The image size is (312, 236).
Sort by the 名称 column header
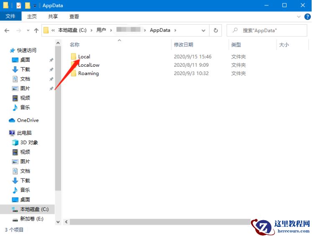(74, 45)
